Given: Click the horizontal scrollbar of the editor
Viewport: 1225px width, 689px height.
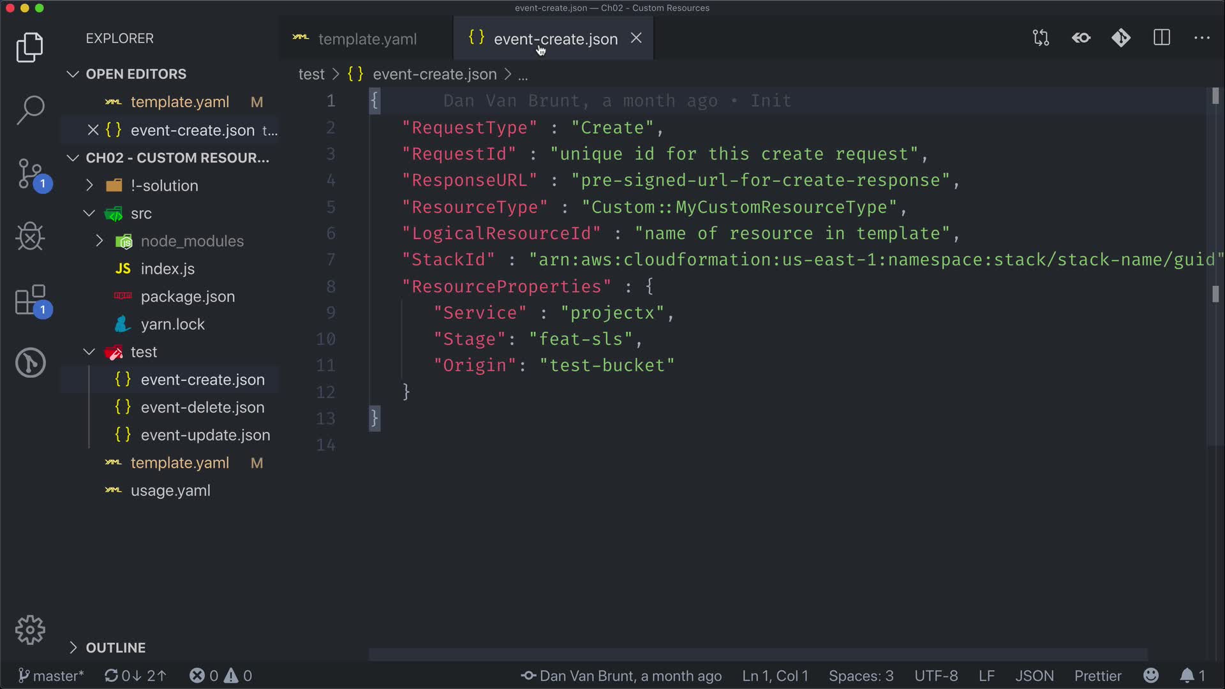Looking at the screenshot, I should click(x=758, y=655).
